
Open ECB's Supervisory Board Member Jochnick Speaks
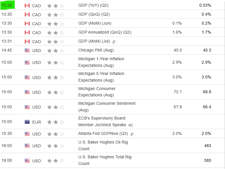(x=102, y=122)
